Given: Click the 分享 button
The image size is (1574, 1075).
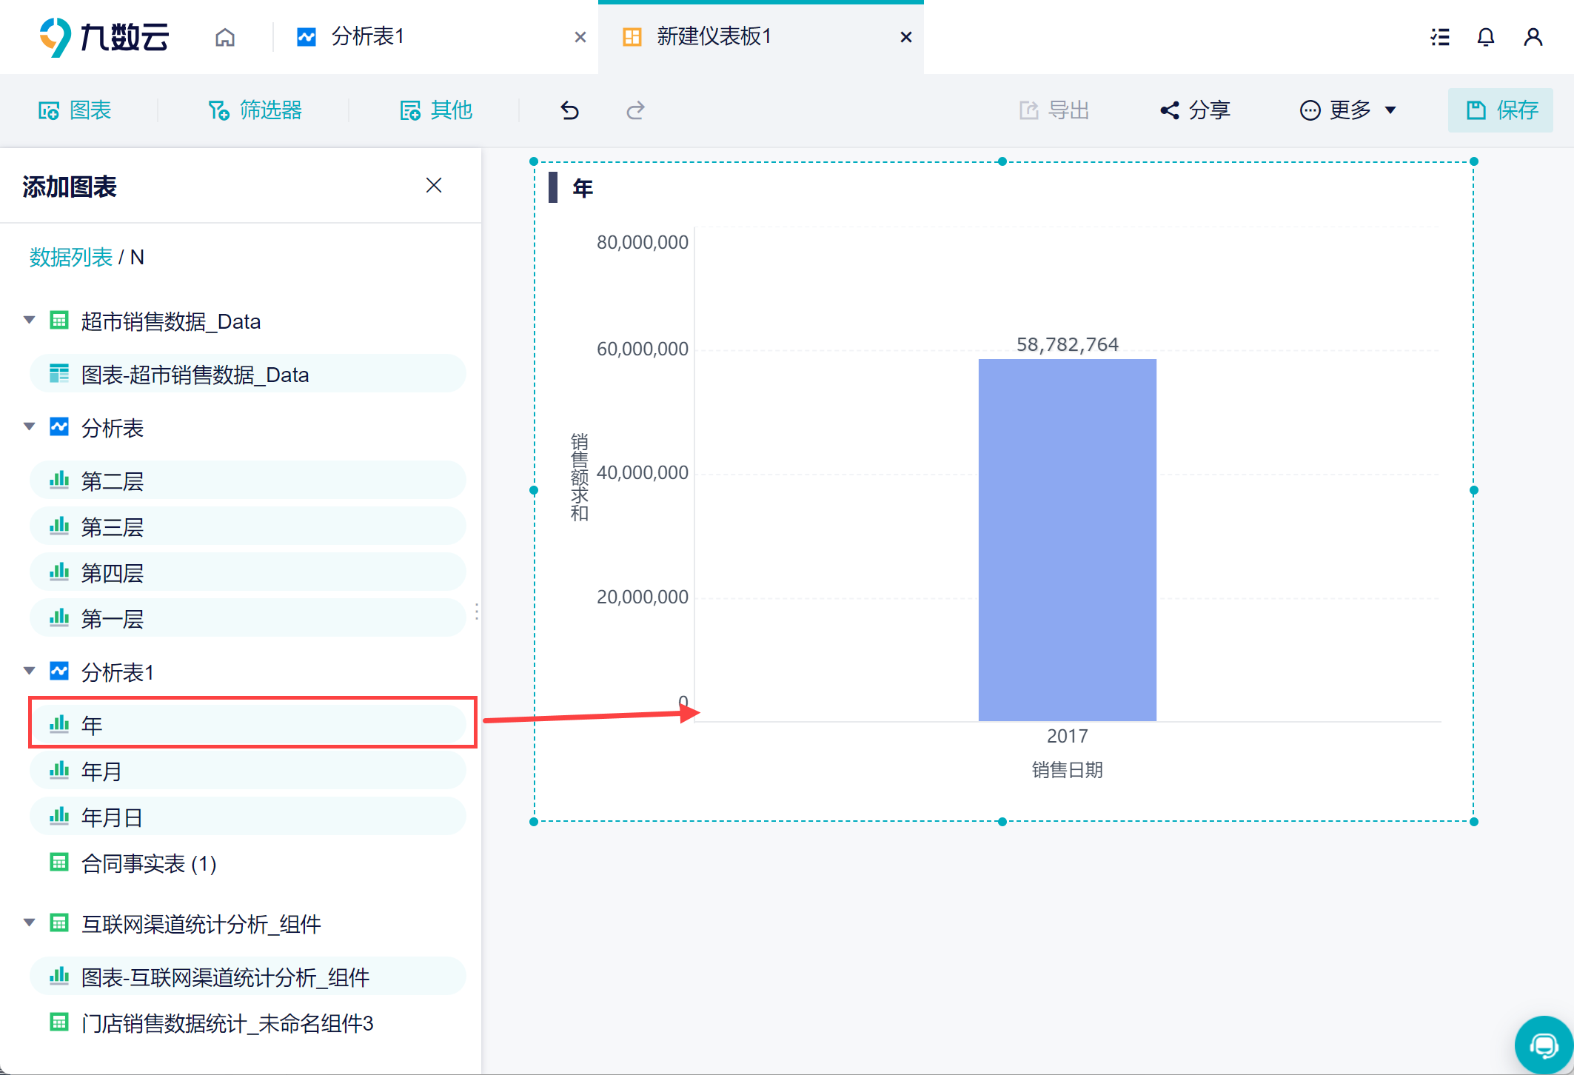Looking at the screenshot, I should pos(1195,110).
